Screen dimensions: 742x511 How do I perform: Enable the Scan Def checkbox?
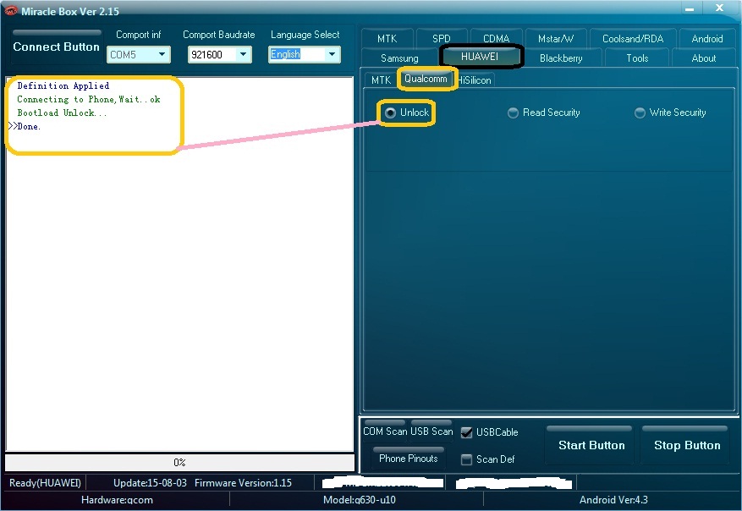pos(466,459)
